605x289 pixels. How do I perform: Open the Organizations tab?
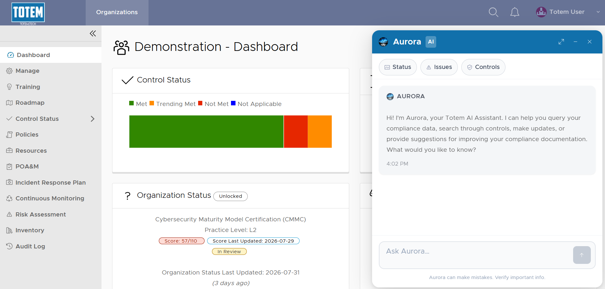pyautogui.click(x=117, y=12)
